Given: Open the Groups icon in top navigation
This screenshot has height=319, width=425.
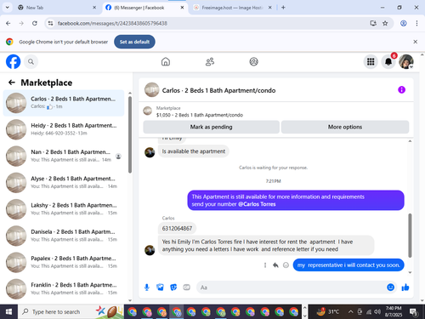Looking at the screenshot, I should coord(253,61).
